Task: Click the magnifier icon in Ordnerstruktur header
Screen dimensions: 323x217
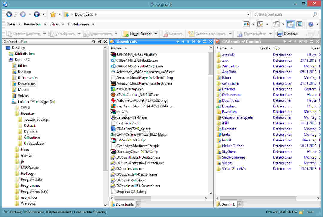Action: [94, 42]
